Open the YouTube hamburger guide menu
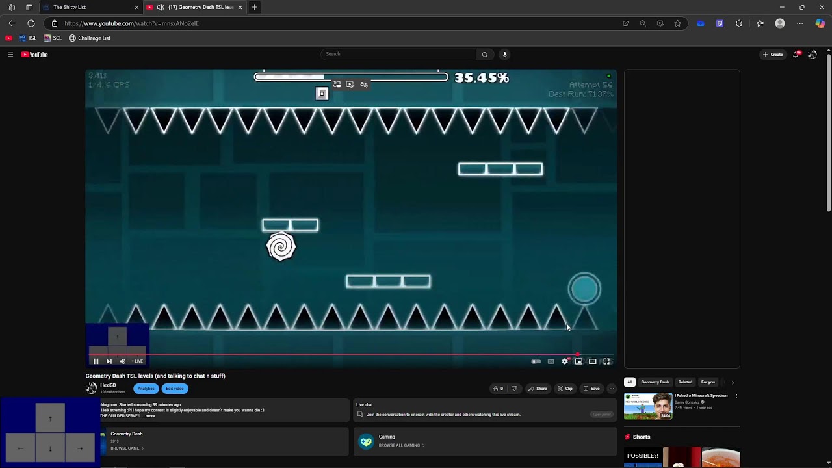832x468 pixels. (x=10, y=55)
